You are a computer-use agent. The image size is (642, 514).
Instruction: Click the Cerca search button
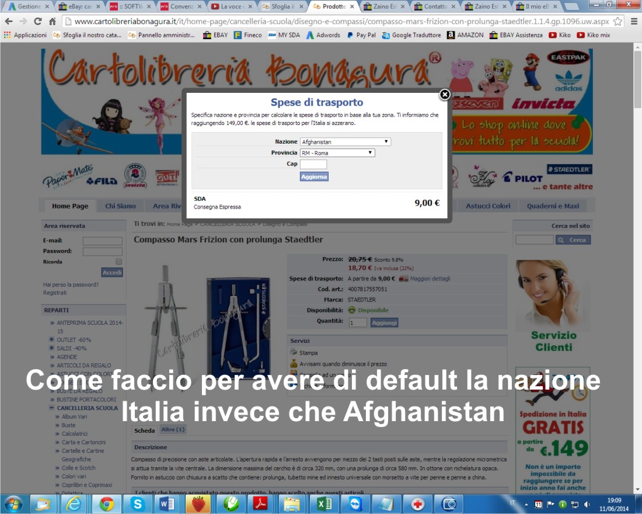click(x=573, y=240)
